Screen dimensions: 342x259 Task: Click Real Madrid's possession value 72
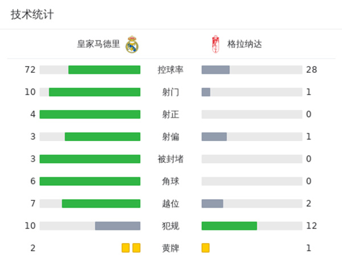[30, 69]
